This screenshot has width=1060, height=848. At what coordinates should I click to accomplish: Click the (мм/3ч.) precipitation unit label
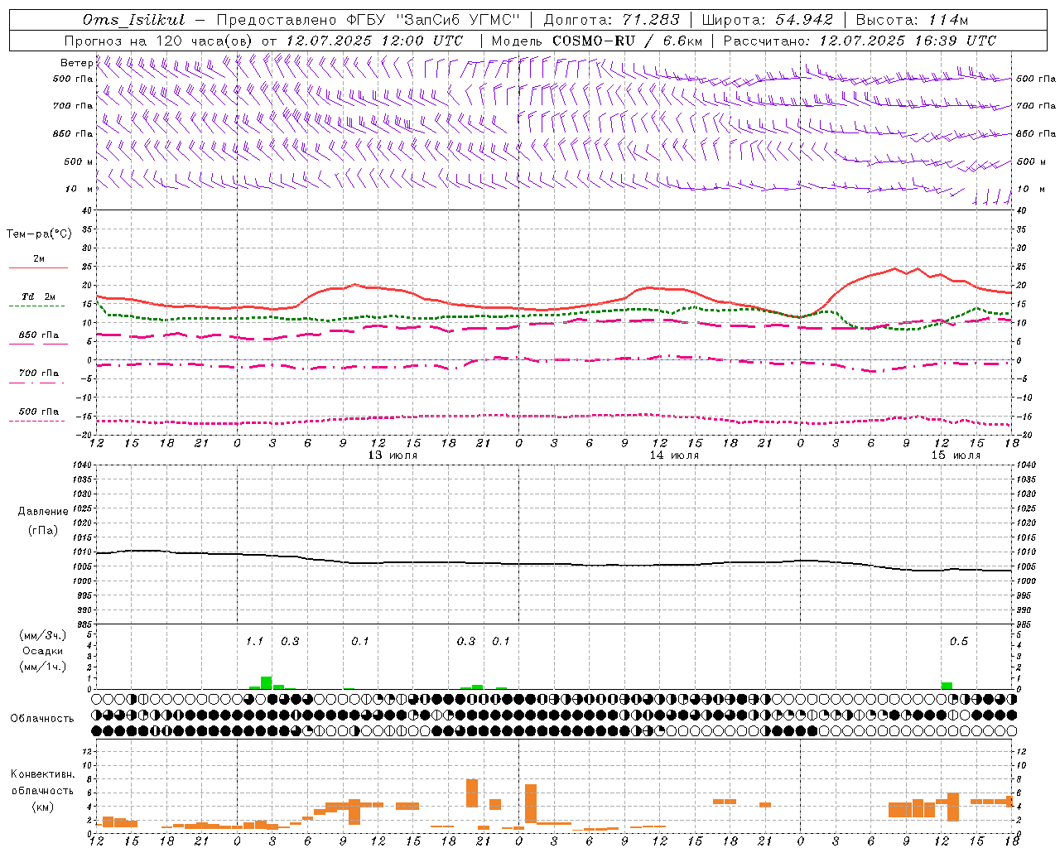pyautogui.click(x=43, y=636)
